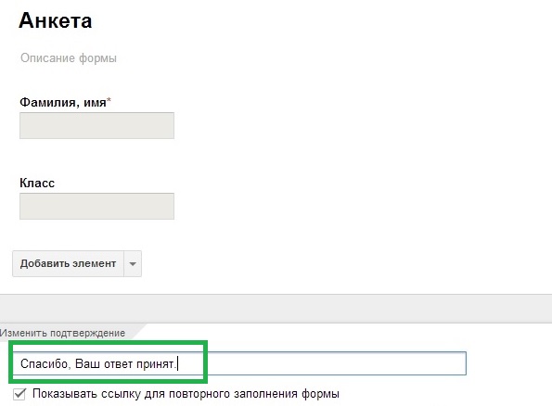Viewport: 552px width, 406px height.
Task: Click the red required asterisk after Фамилия, имя
Action: [109, 101]
